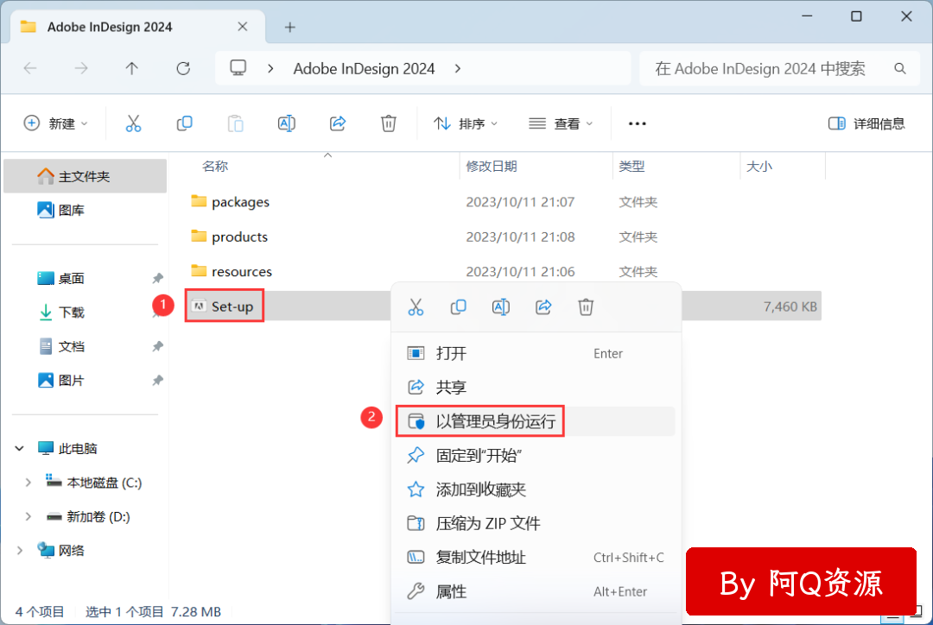Choose 打开 from the context menu
This screenshot has width=933, height=625.
[x=536, y=353]
